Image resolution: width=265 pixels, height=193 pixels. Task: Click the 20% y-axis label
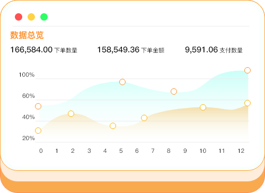29,138
